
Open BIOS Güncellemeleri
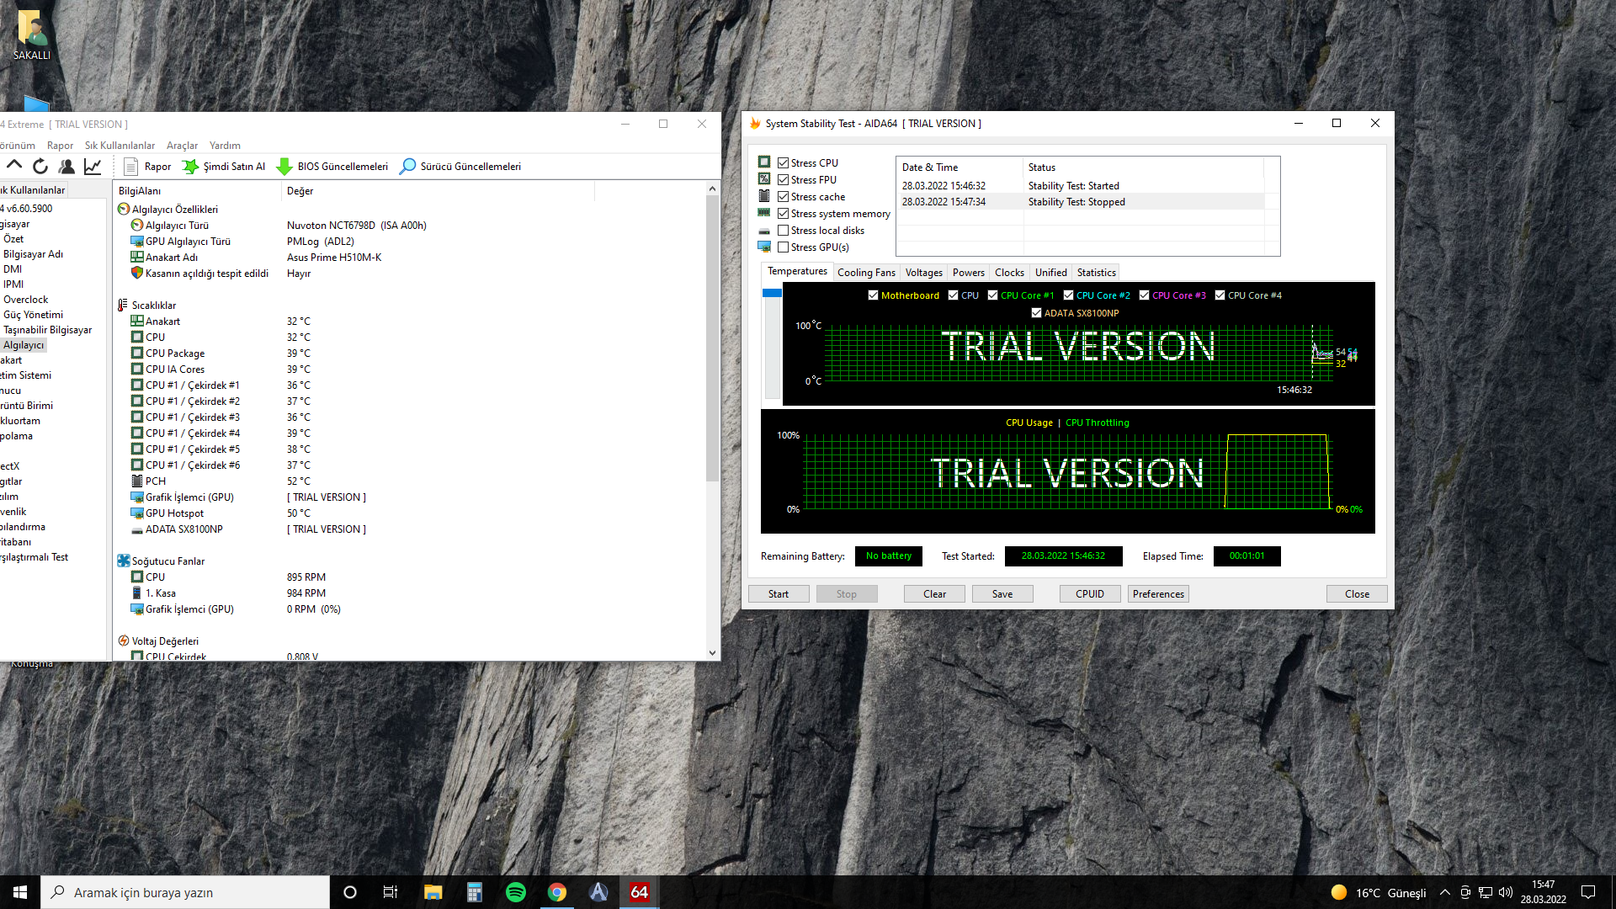point(332,167)
